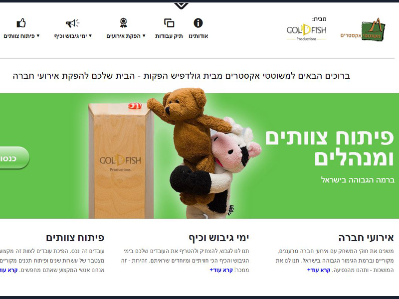Click the thumbs-up icon above פיתוח צוותים
This screenshot has width=399, height=299.
point(21,23)
